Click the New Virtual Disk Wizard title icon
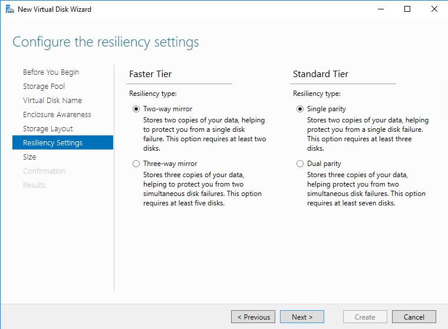 [x=9, y=9]
